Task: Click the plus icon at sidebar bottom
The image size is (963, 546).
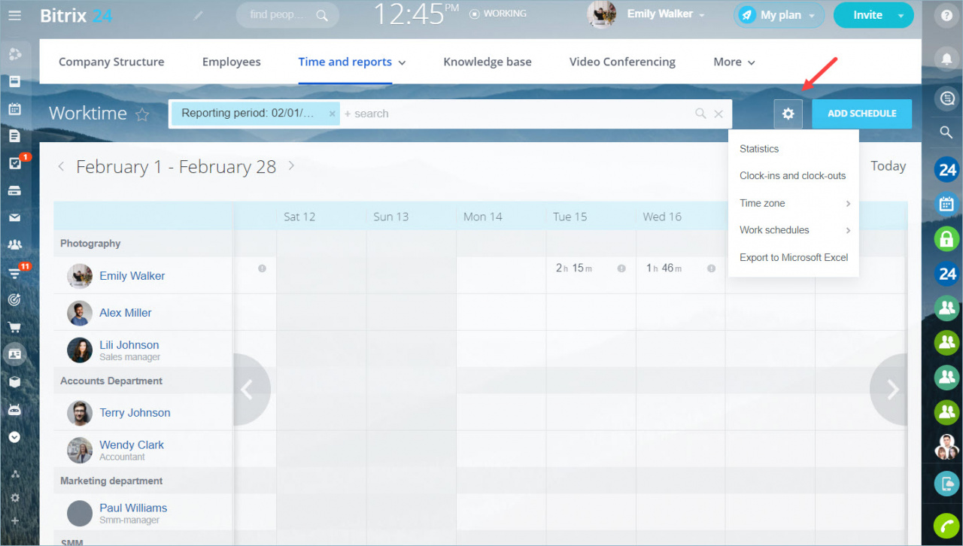Action: point(14,520)
